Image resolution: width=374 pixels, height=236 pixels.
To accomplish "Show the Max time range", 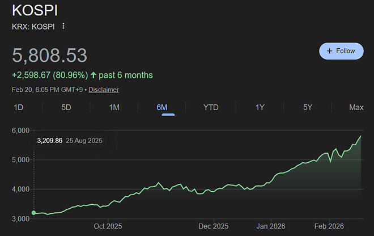I will click(x=356, y=107).
